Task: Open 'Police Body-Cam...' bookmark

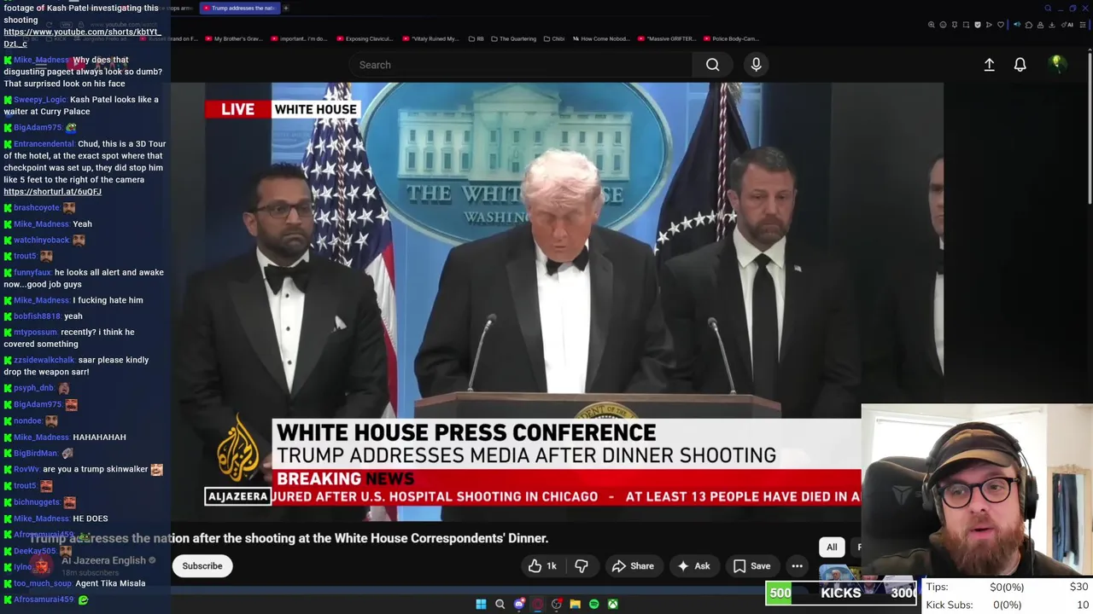Action: [x=731, y=38]
